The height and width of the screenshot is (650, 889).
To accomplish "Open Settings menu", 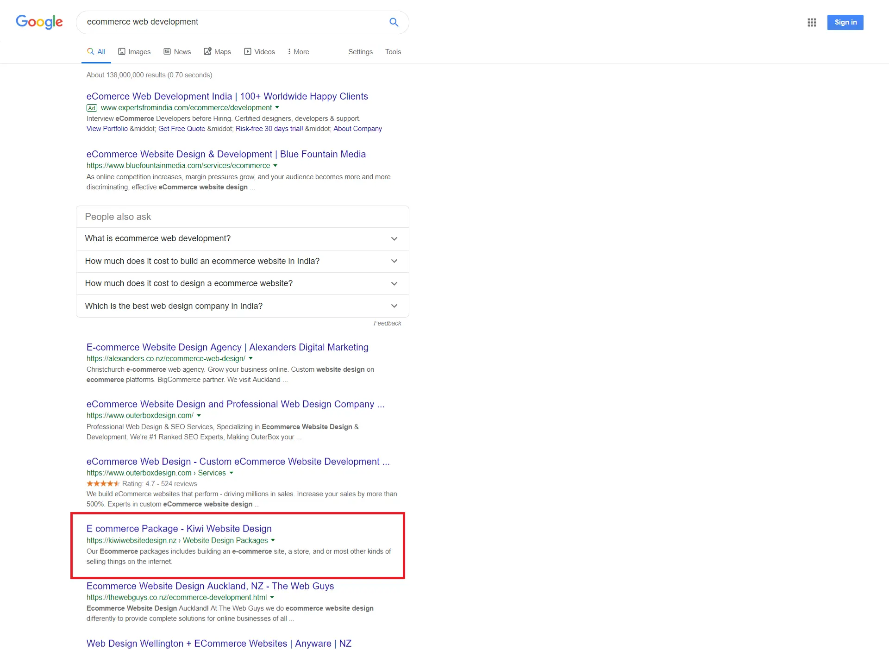I will click(360, 52).
